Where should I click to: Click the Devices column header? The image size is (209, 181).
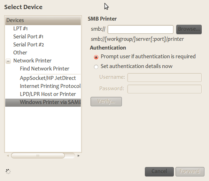tap(43, 20)
